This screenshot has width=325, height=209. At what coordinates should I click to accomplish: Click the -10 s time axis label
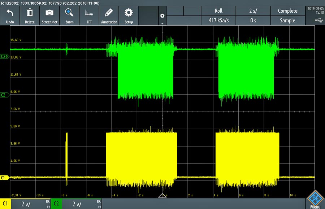[40, 195]
